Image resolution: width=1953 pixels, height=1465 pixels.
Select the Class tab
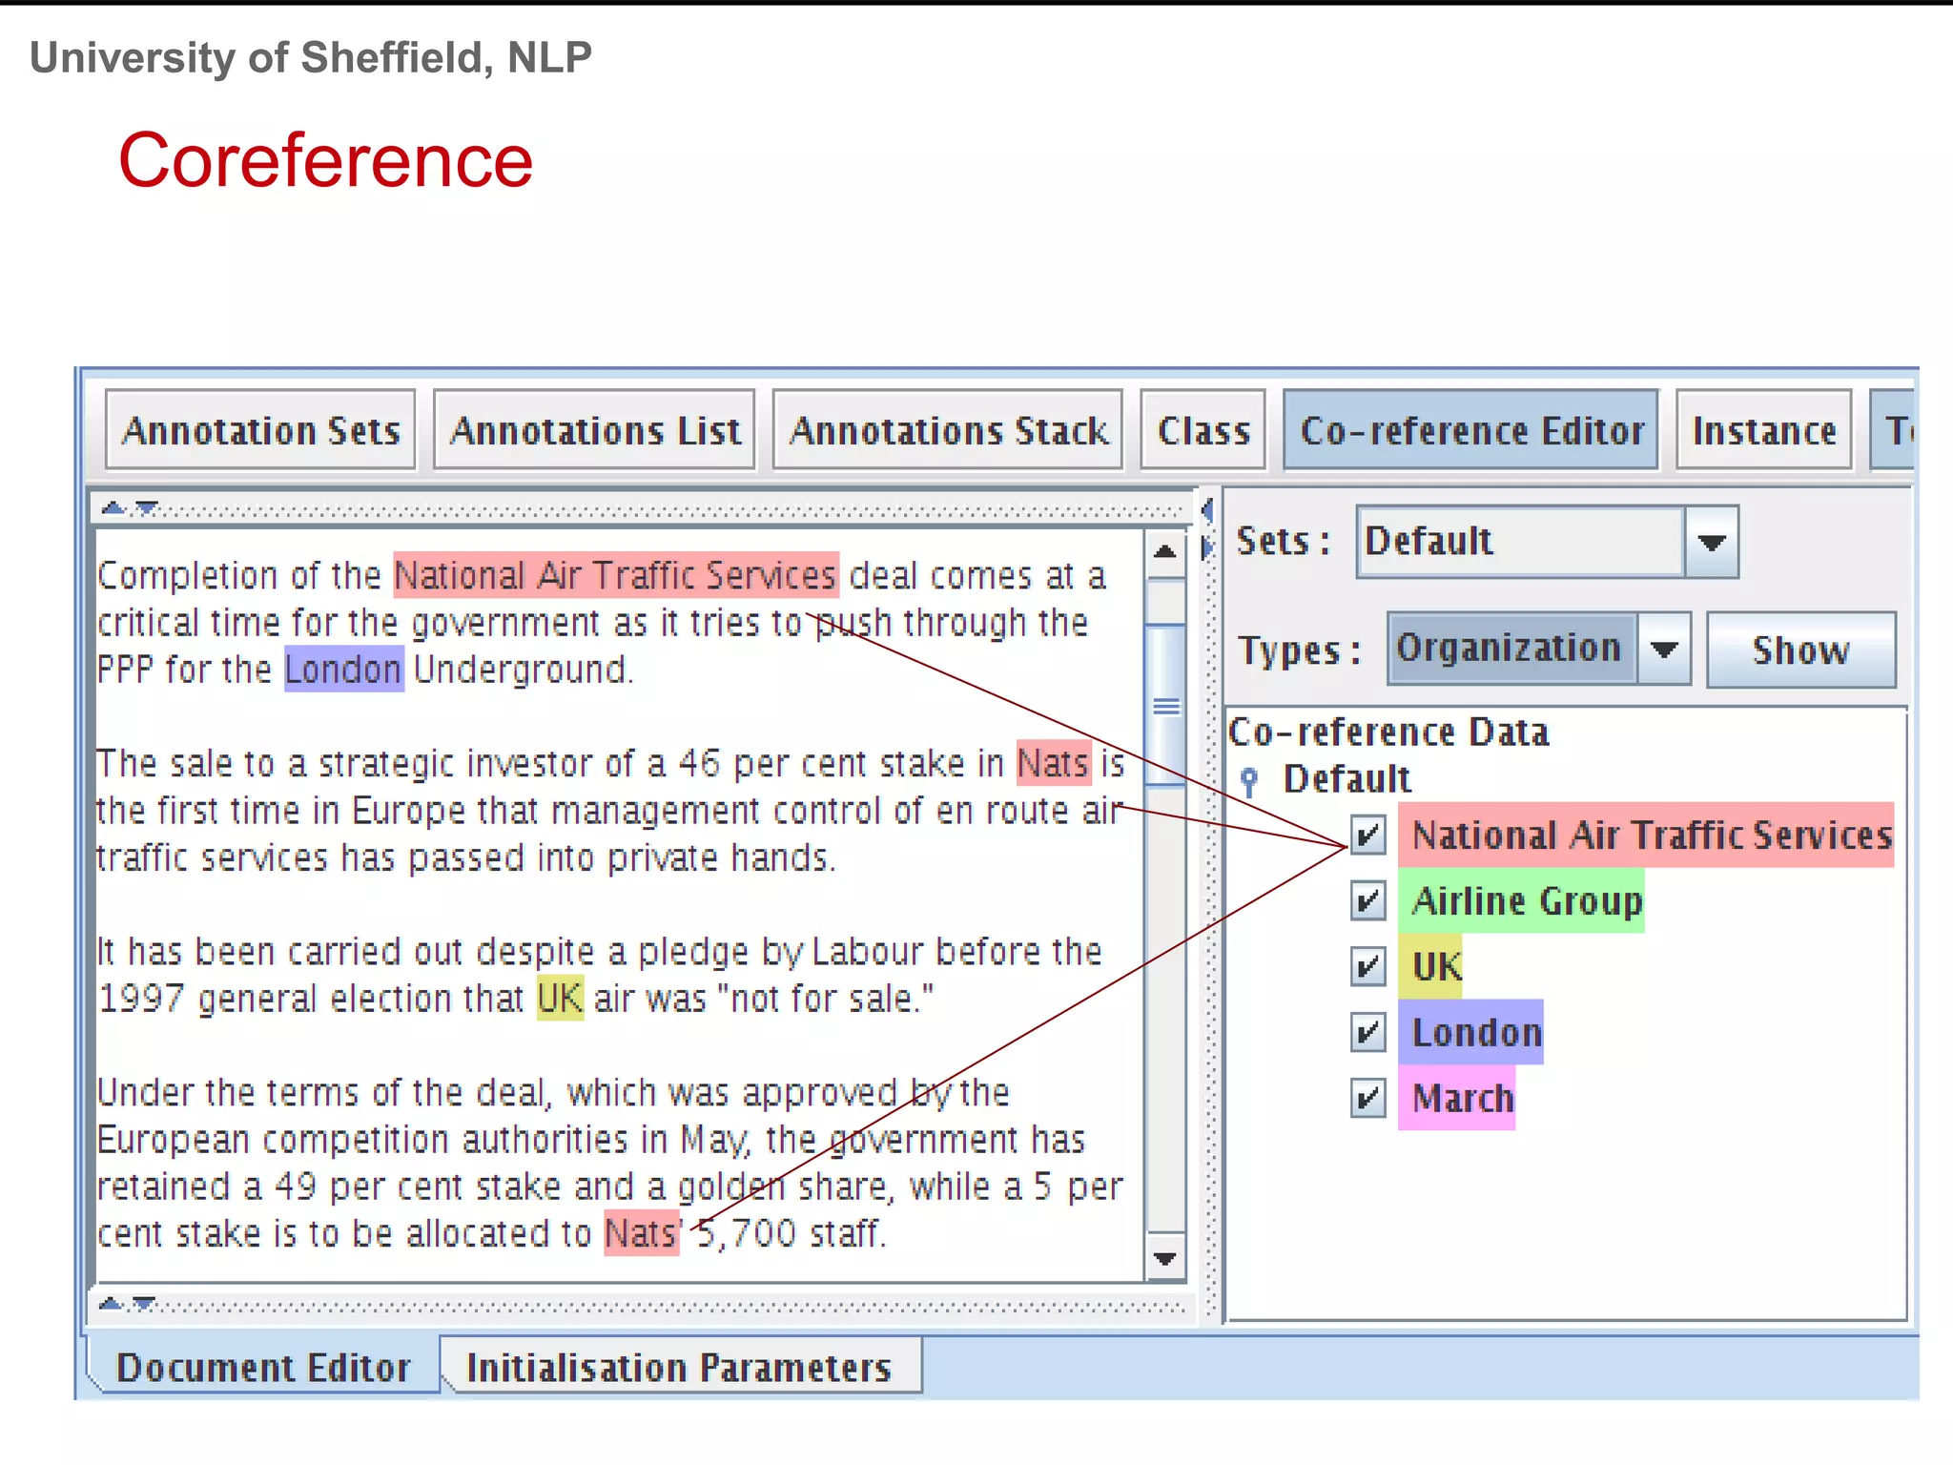click(1203, 430)
